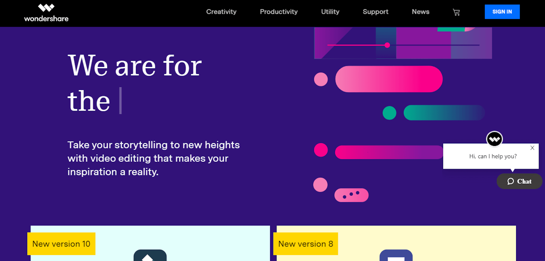Close the 'Hi, can I help you?' popup
The image size is (545, 261).
coord(532,148)
